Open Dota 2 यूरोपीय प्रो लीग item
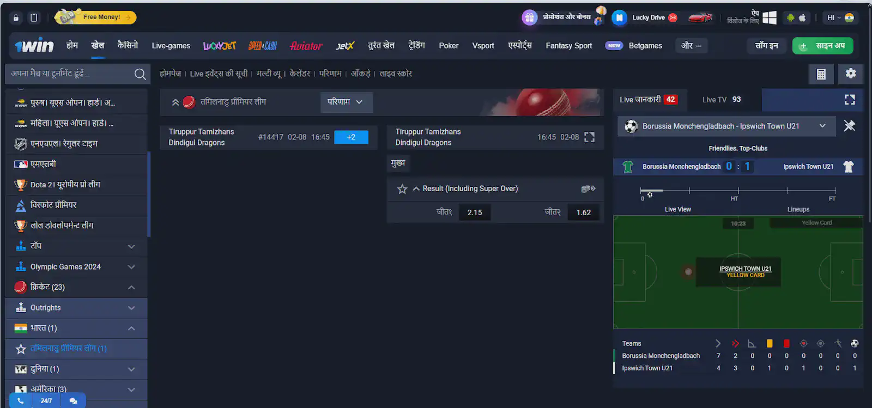 (76, 185)
